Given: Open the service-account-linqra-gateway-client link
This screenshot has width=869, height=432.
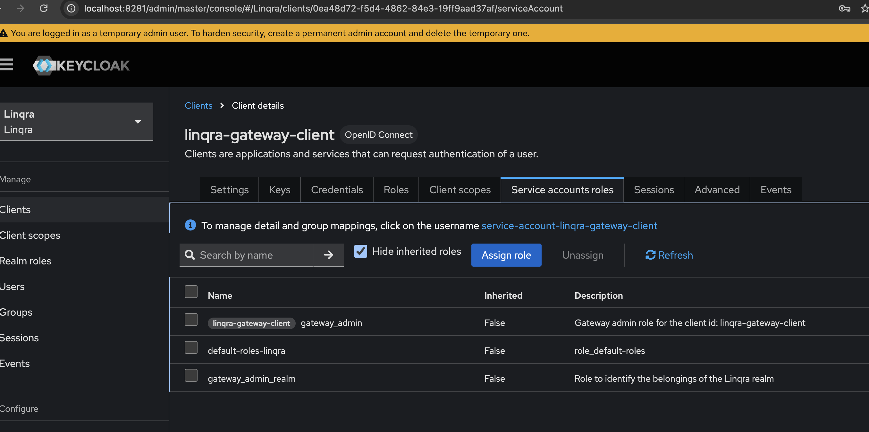Looking at the screenshot, I should coord(569,226).
